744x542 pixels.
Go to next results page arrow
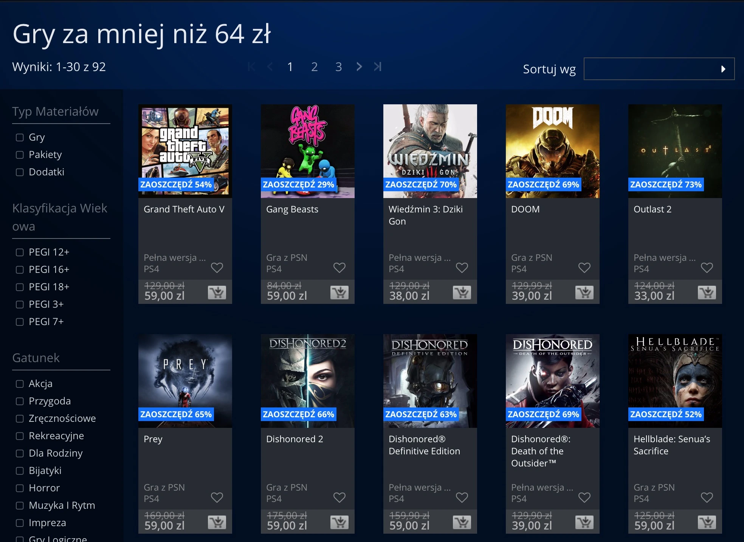(x=359, y=67)
